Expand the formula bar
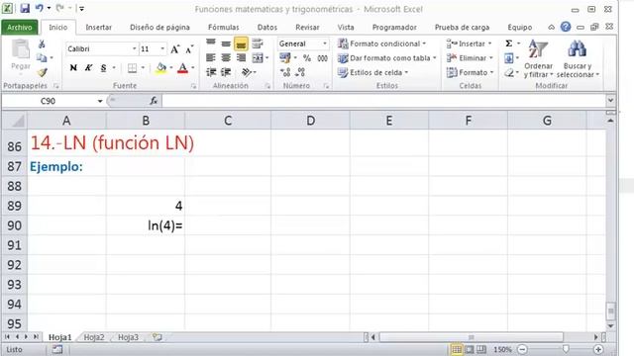634x356 pixels. click(610, 101)
